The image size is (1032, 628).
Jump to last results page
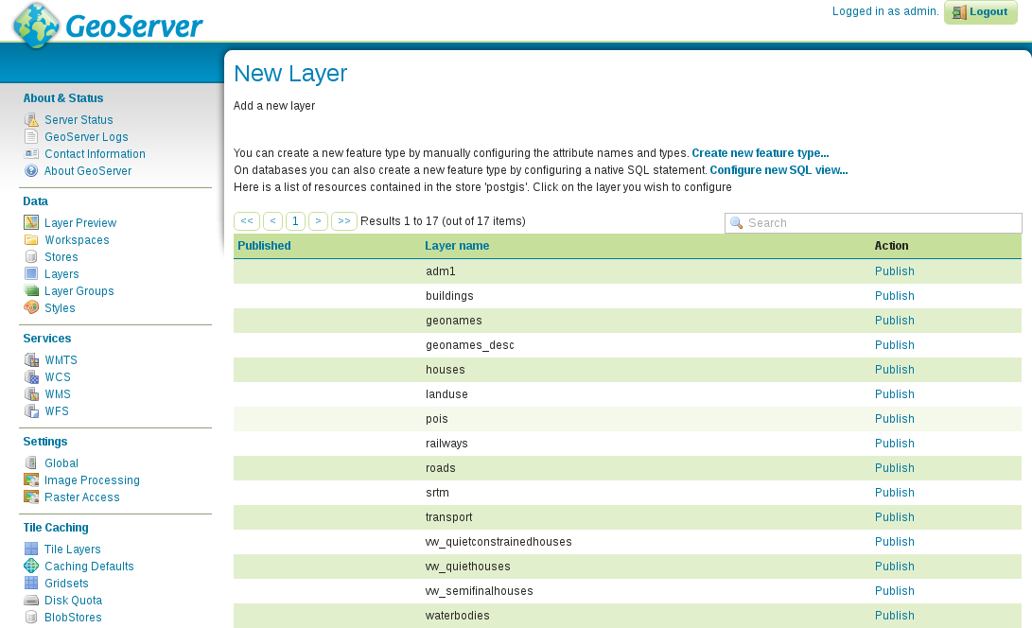344,221
